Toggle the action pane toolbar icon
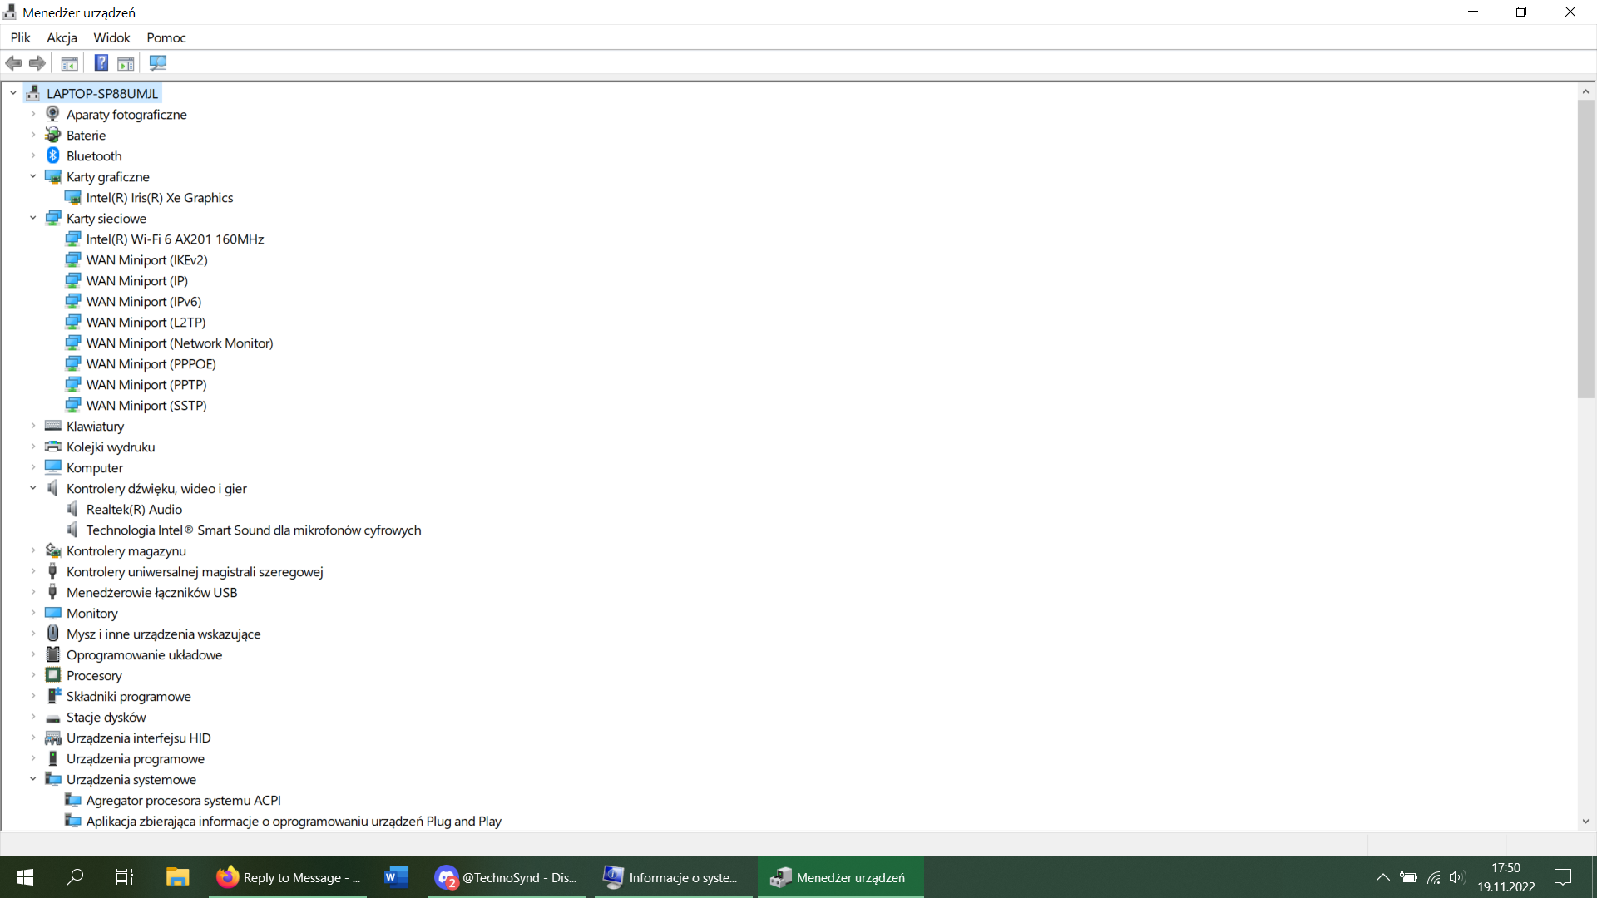The height and width of the screenshot is (898, 1597). pyautogui.click(x=125, y=62)
